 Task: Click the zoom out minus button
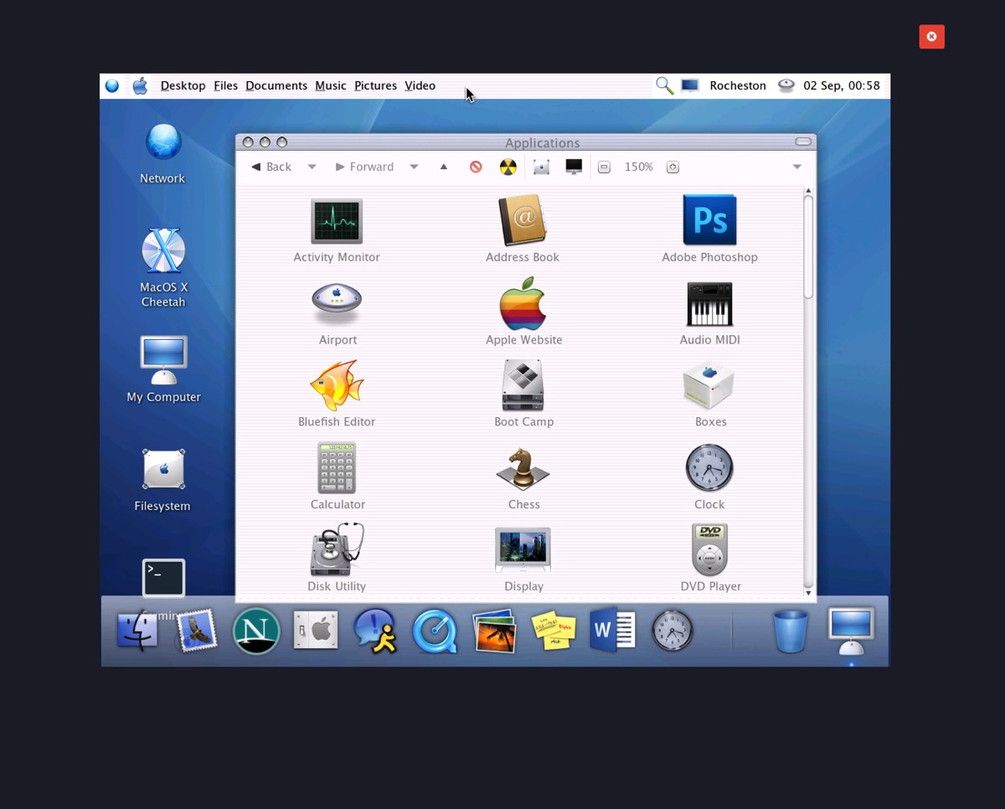[x=604, y=167]
